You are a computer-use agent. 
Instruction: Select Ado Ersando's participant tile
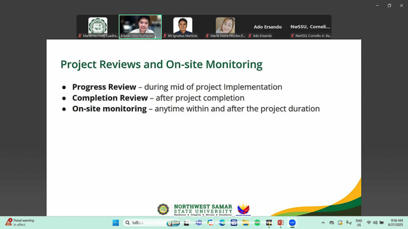[x=268, y=27]
